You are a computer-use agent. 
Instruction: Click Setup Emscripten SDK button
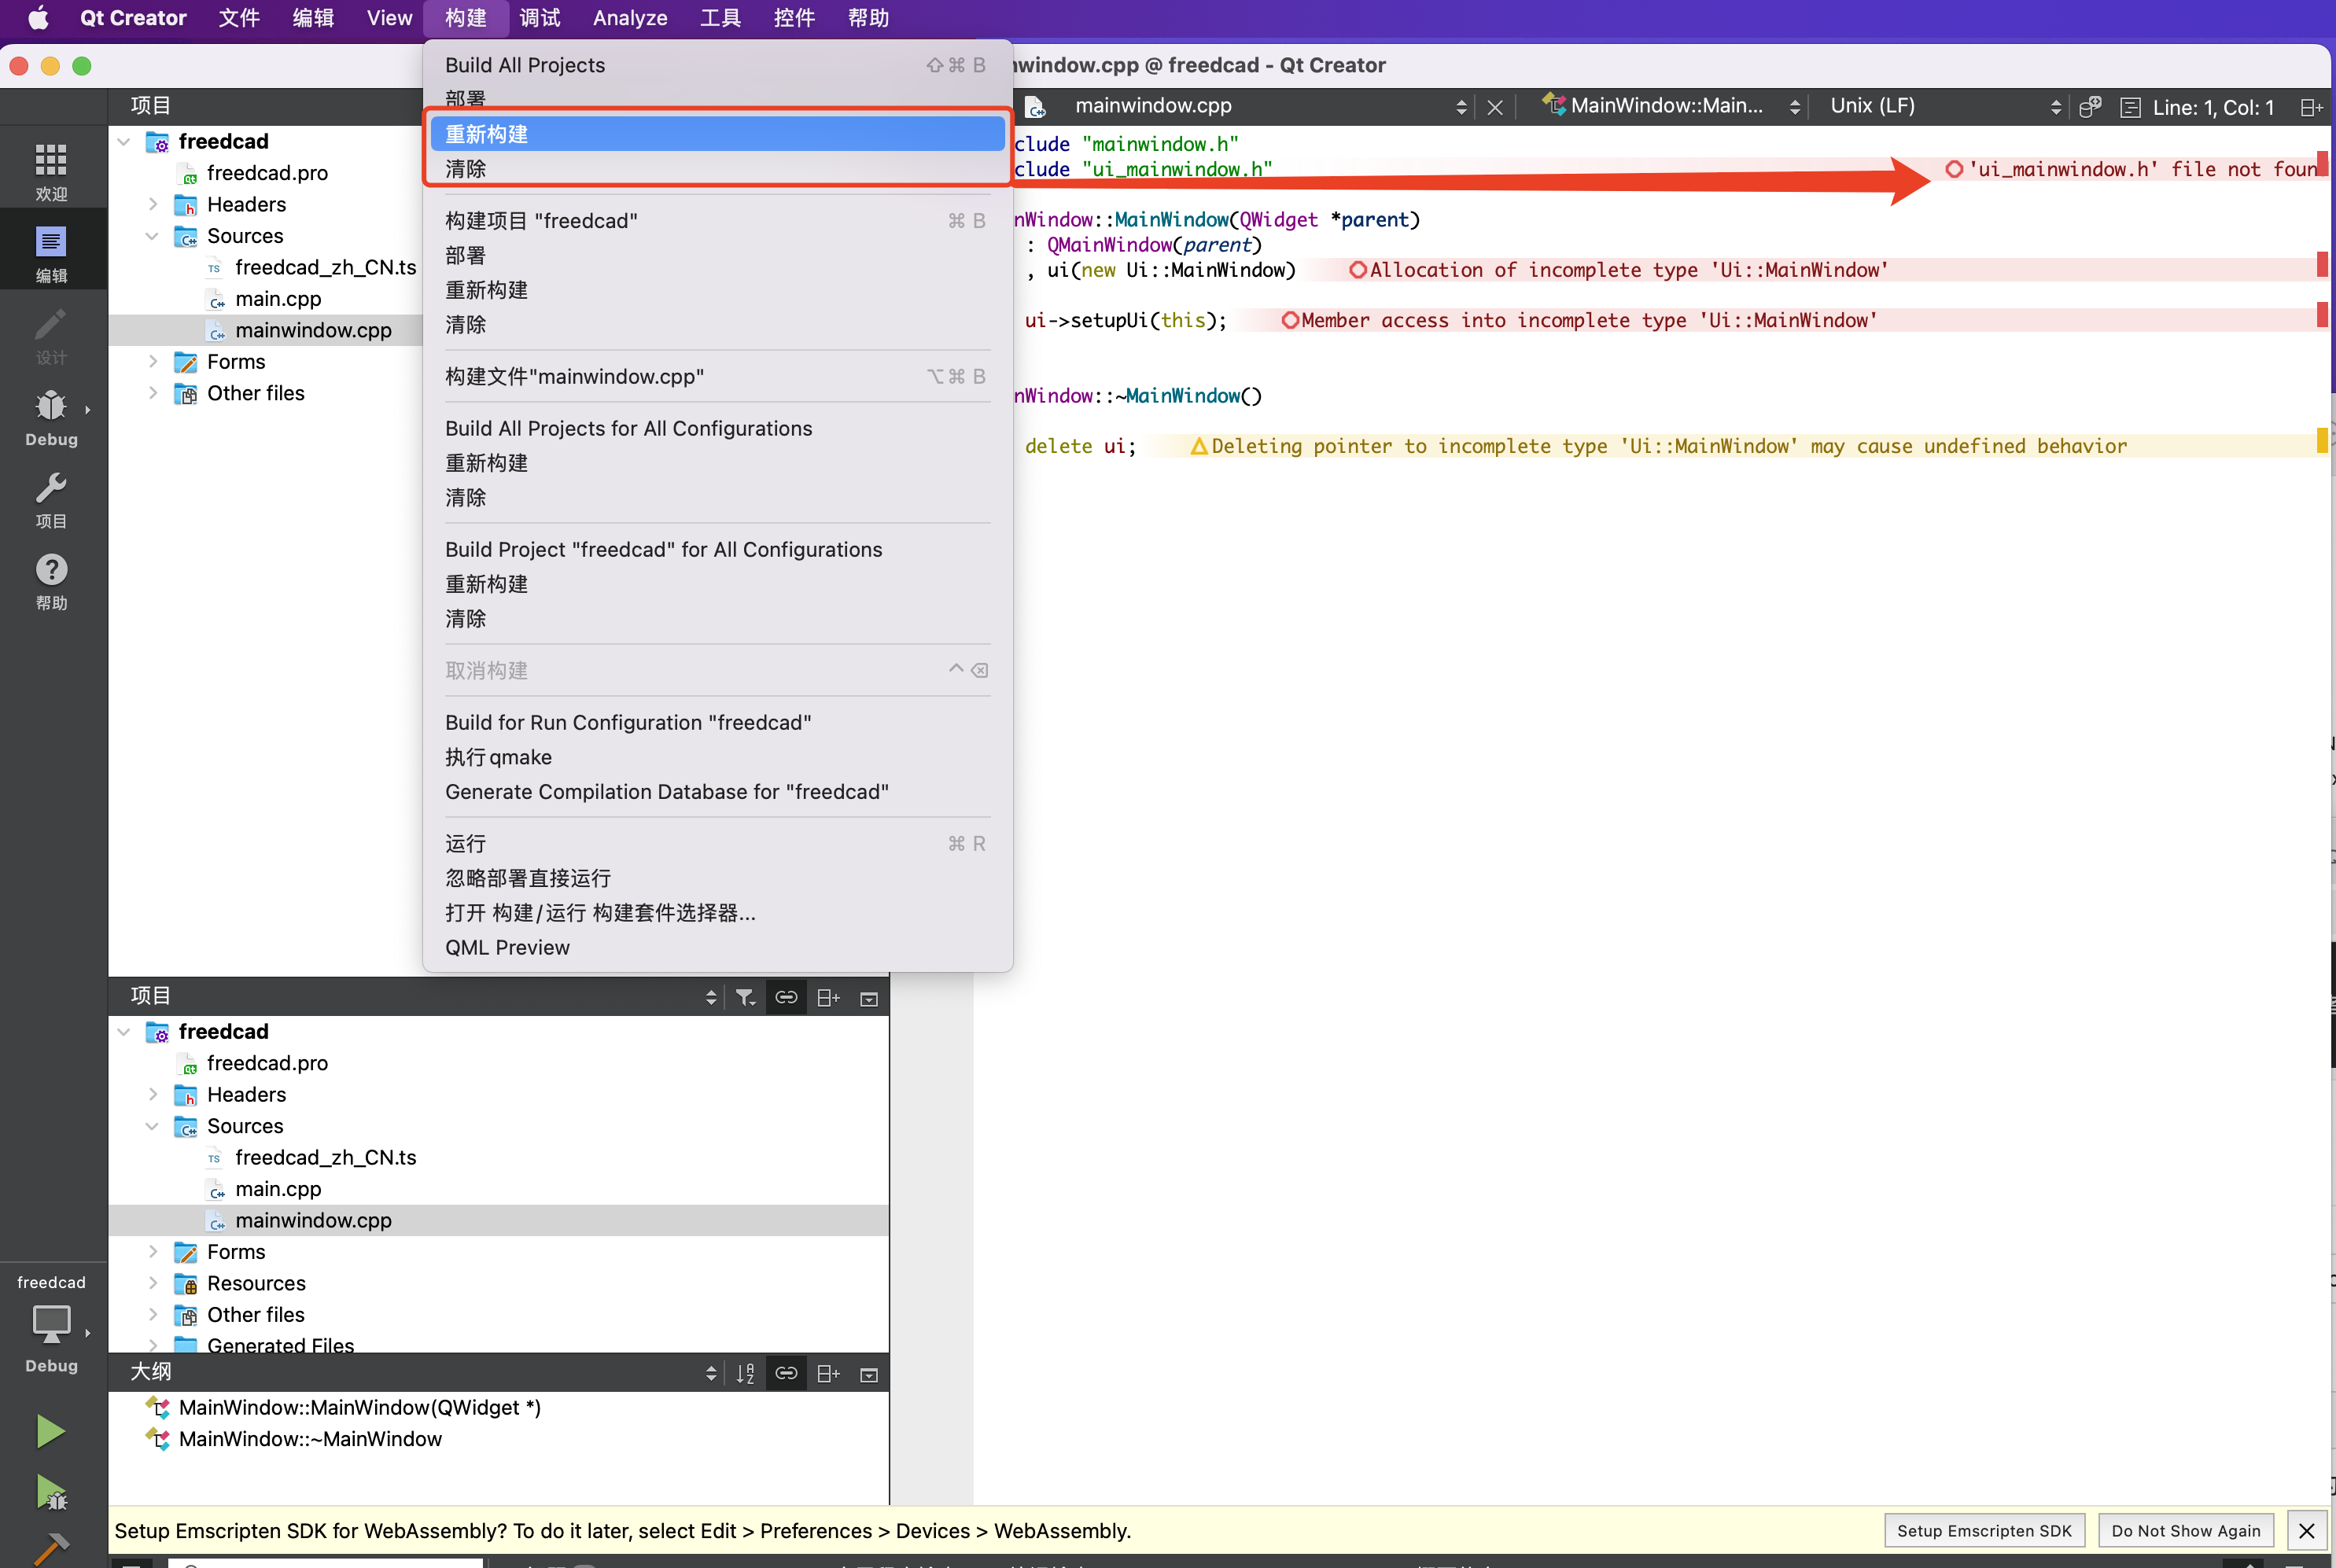click(x=1984, y=1530)
